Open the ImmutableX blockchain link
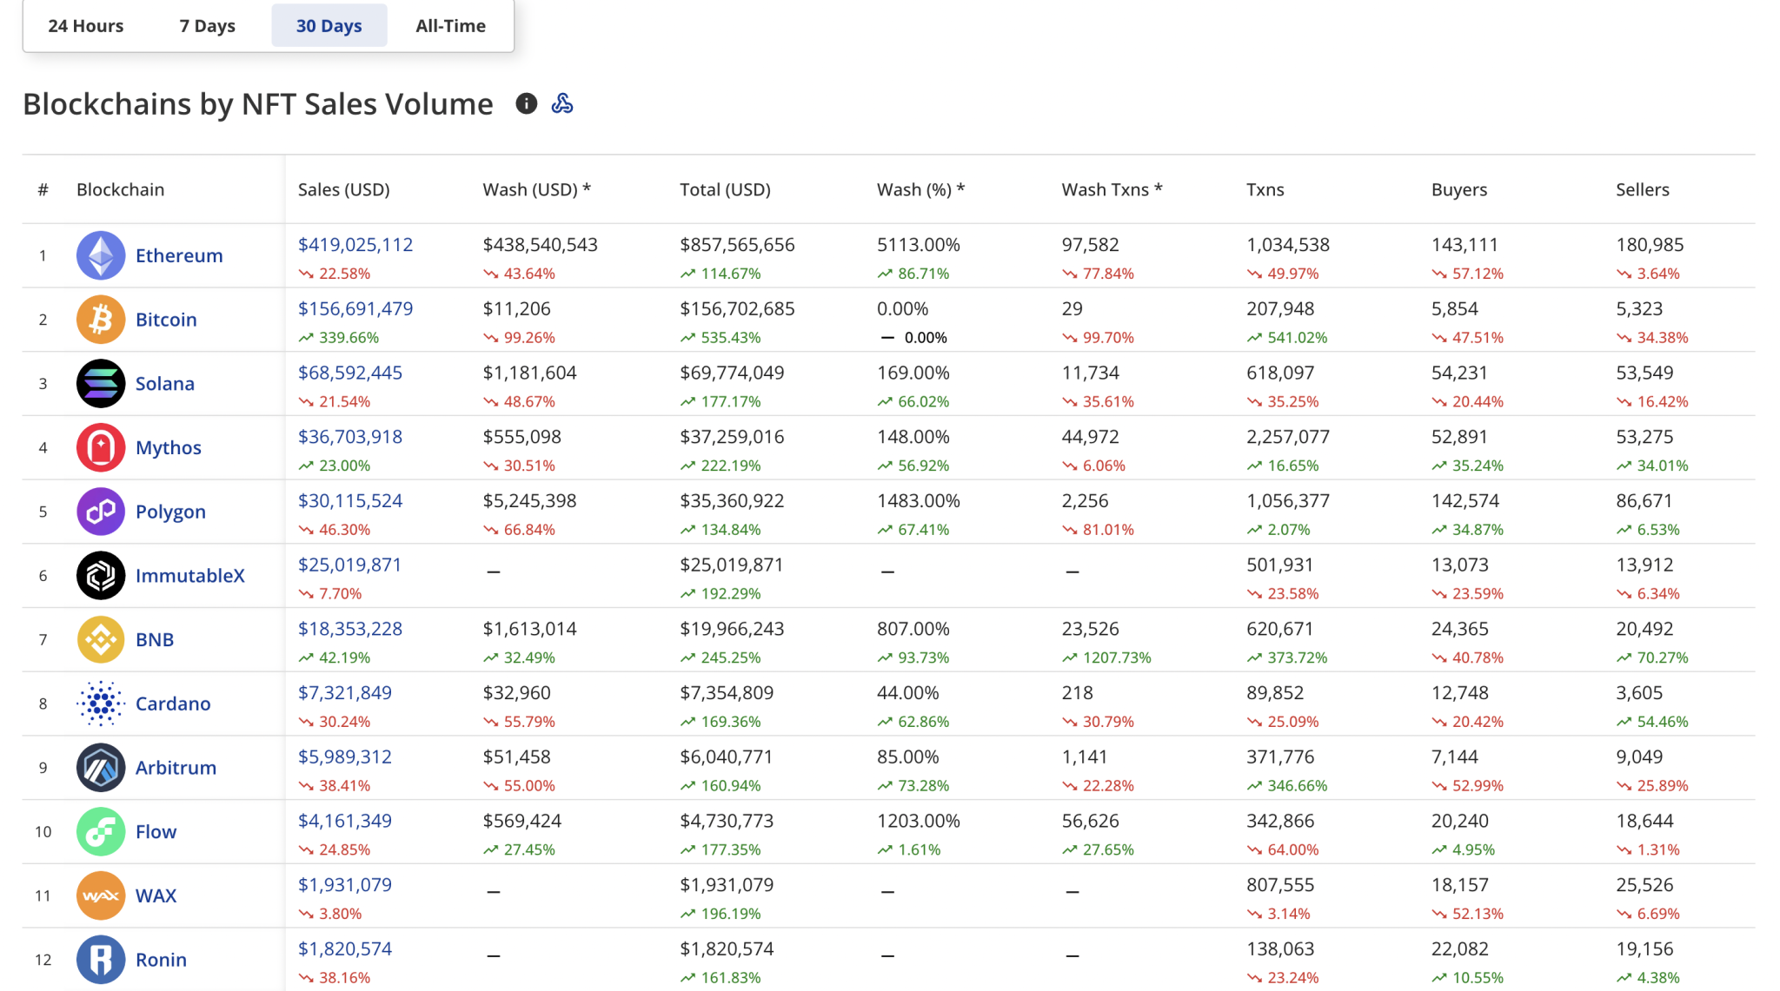Screen dimensions: 1780x991 (x=190, y=576)
